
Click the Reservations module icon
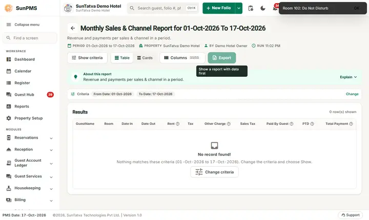(x=9, y=138)
